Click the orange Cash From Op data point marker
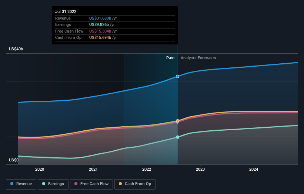Image resolution: width=304 pixels, height=194 pixels. (178, 121)
